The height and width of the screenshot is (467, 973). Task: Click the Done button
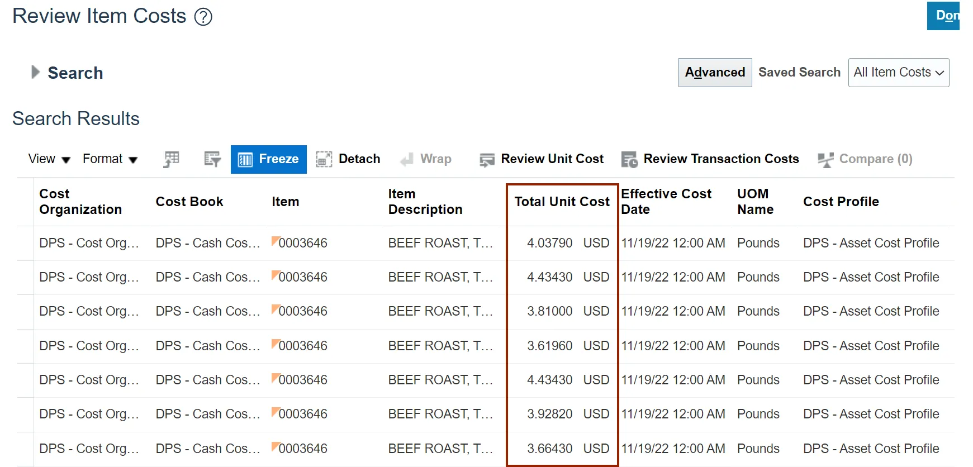[x=944, y=16]
